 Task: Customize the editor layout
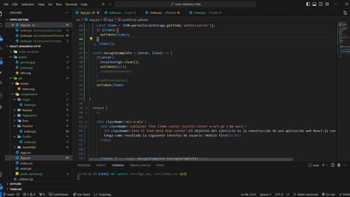pyautogui.click(x=327, y=4)
